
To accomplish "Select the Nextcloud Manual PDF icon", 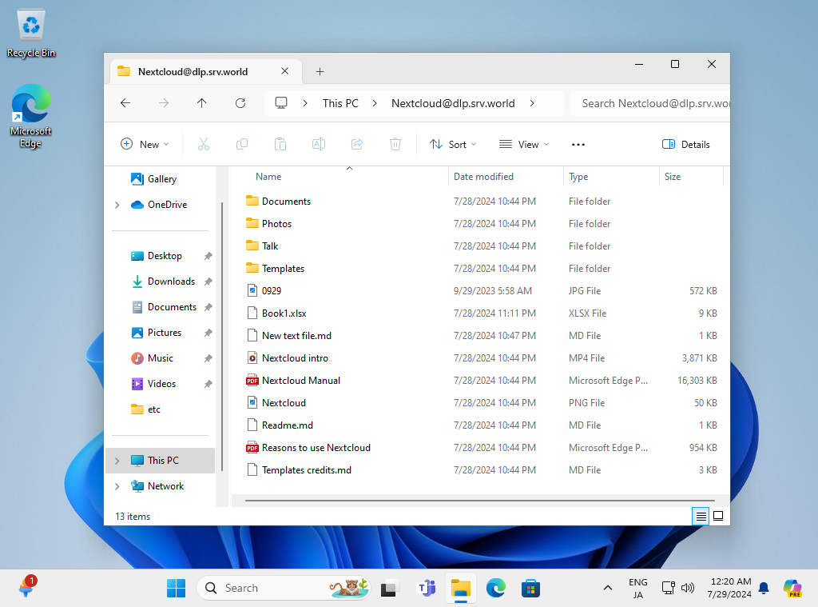I will 252,381.
